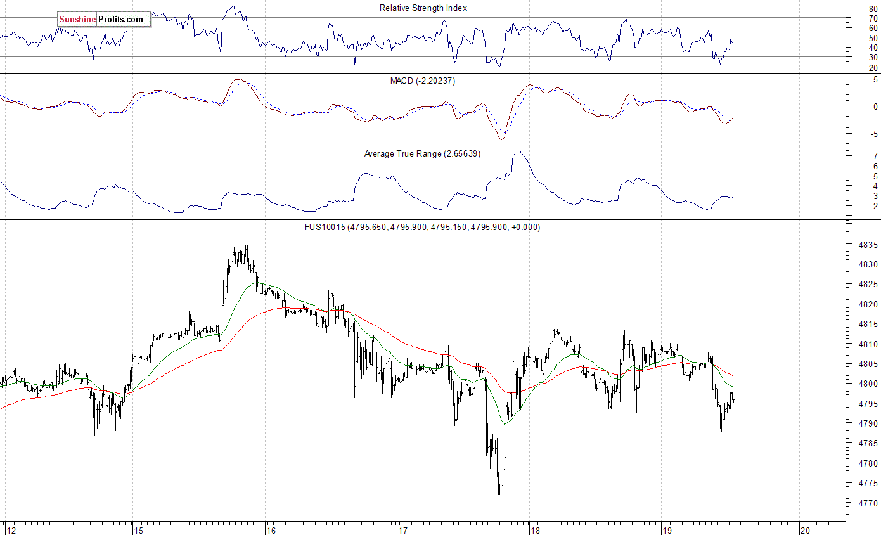Click the 4815 price axis value

[868, 324]
